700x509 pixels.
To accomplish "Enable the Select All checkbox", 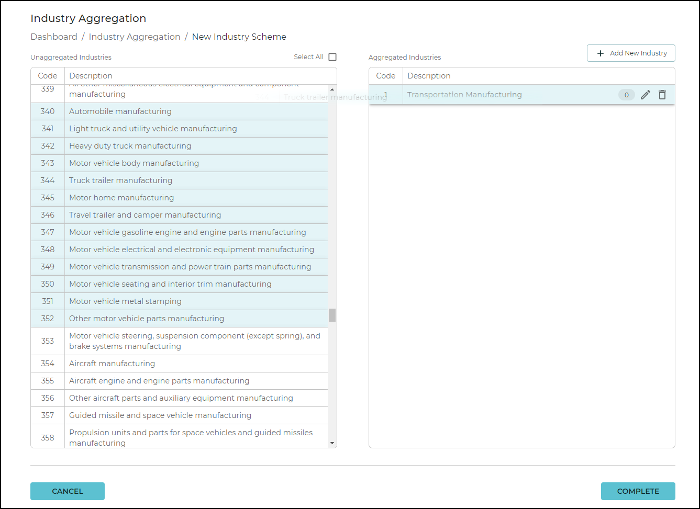I will [332, 56].
